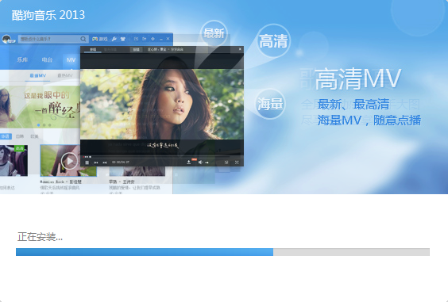This screenshot has height=302, width=448.
Task: Click the 早熟 - 王诗安 title
Action: point(122,182)
